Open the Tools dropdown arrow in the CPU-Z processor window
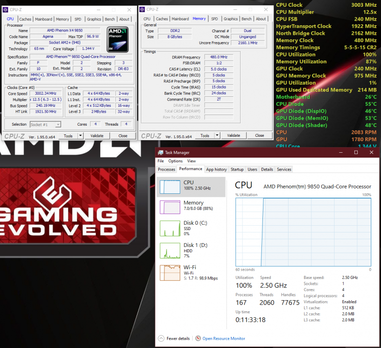Image resolution: width=381 pixels, height=348 pixels. 80,136
